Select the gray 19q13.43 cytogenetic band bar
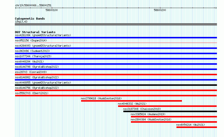Image resolution: width=224 pixels, height=137 pixels. (x=116, y=24)
